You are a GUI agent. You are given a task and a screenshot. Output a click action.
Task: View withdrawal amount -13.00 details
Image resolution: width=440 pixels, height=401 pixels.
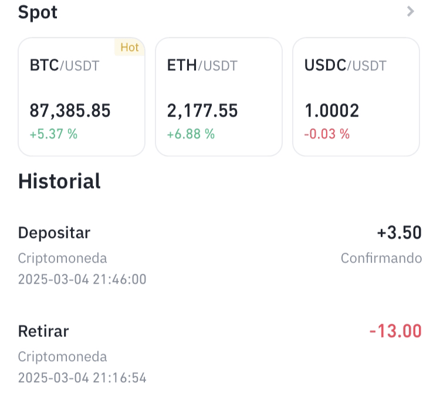[x=395, y=331]
